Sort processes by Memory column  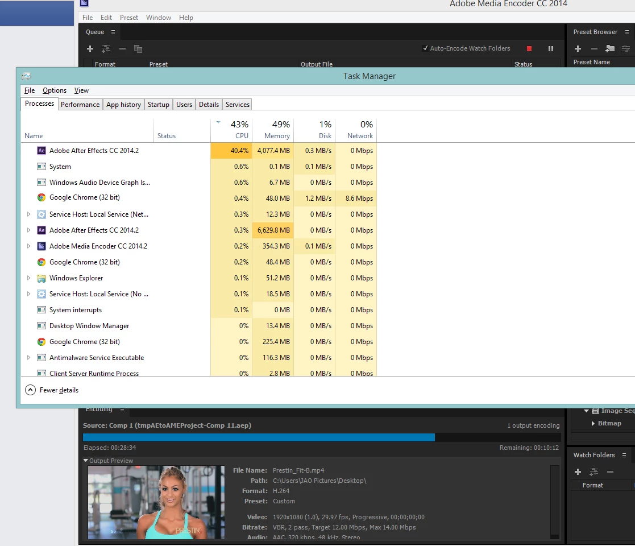point(273,130)
